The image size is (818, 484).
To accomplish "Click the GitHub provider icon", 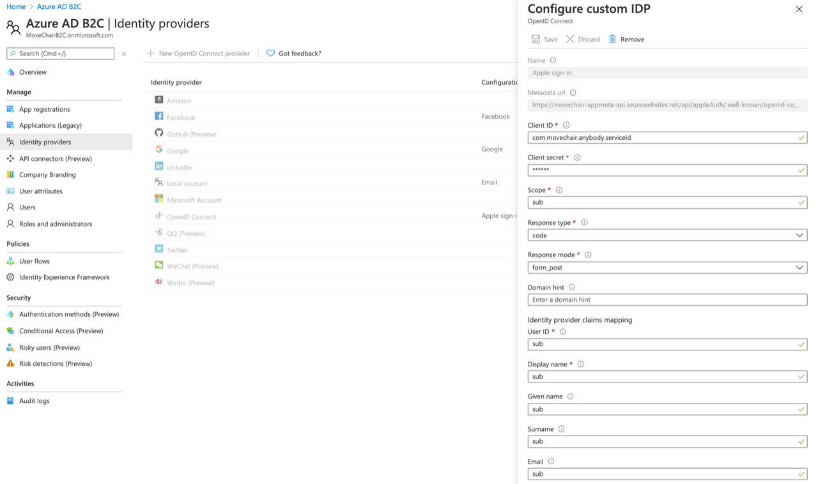I will [x=159, y=133].
